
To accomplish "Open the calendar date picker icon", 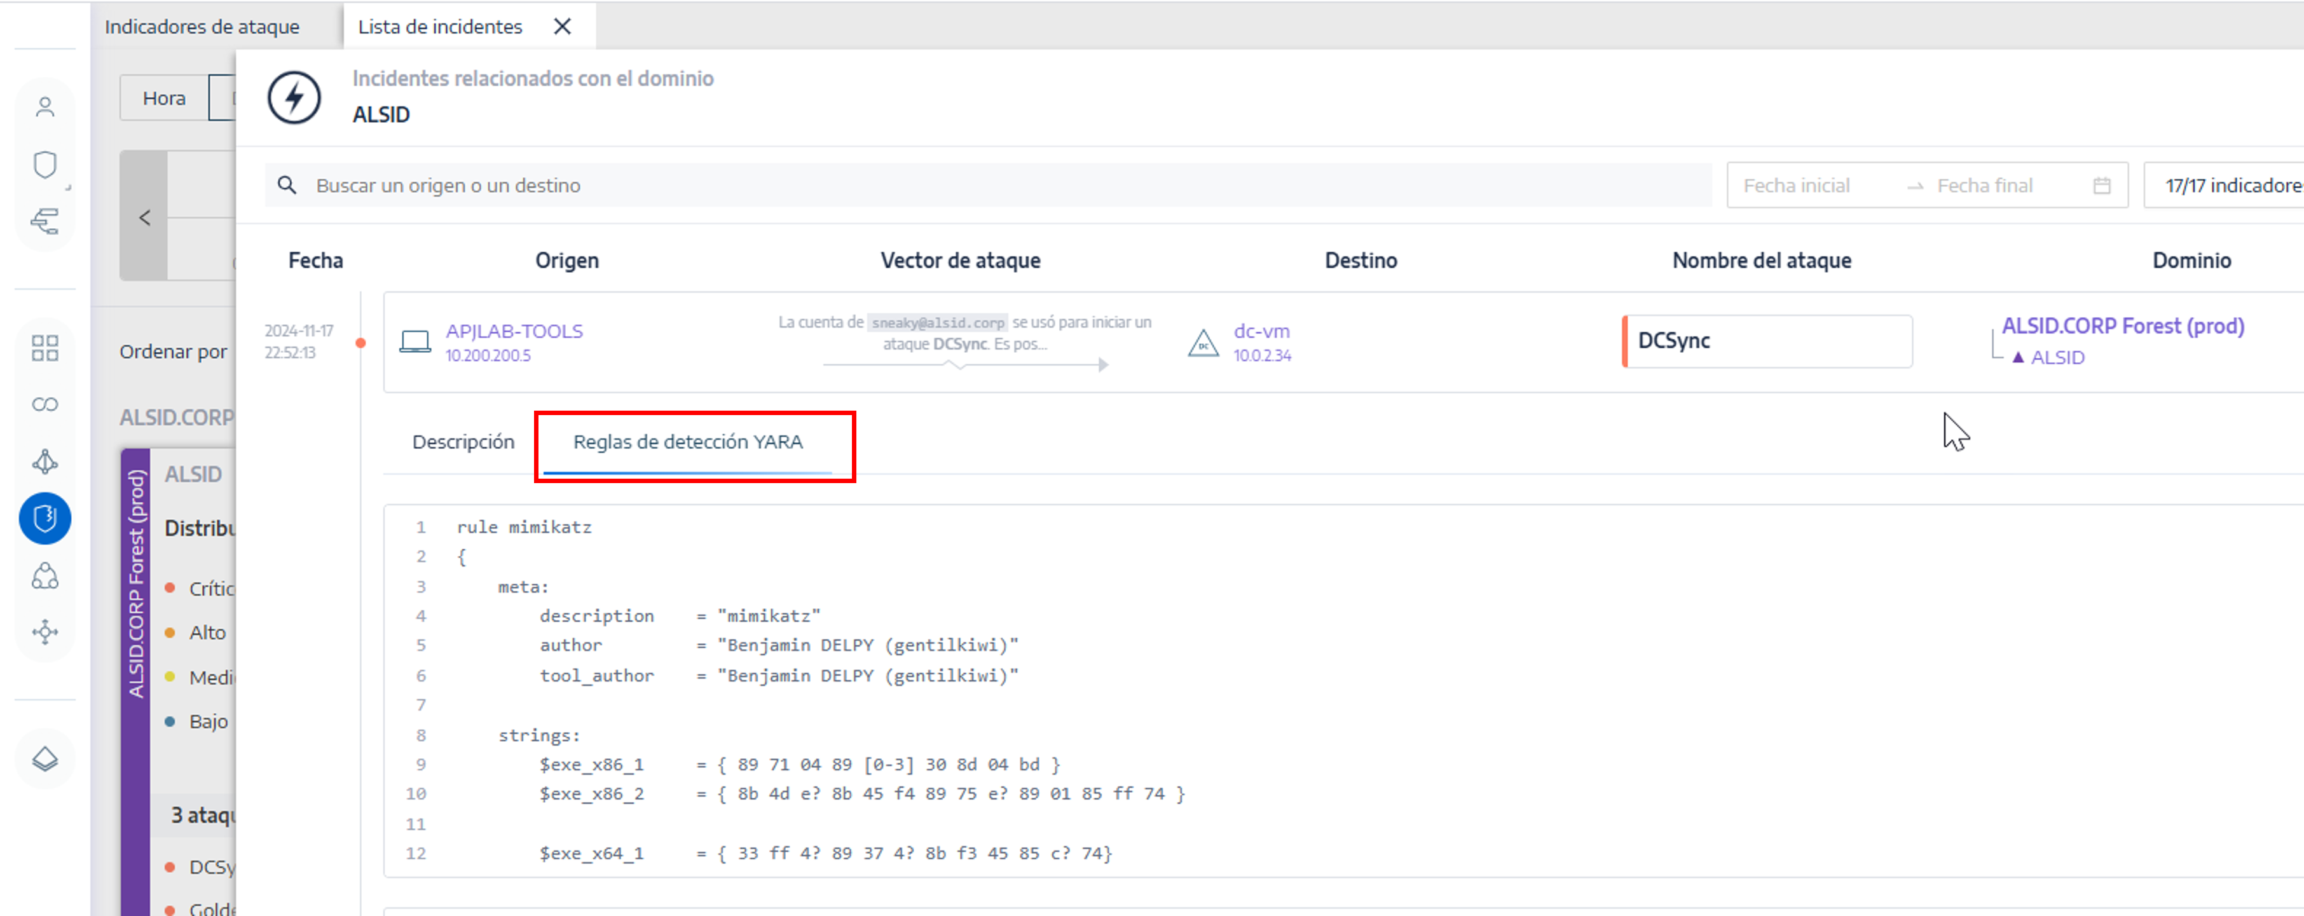I will [2102, 185].
